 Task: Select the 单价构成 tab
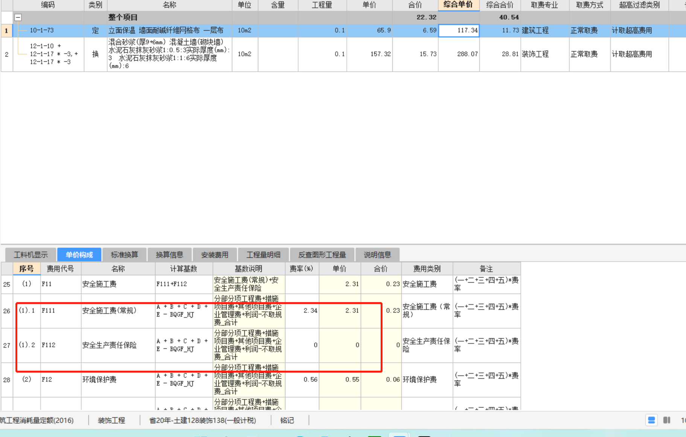click(x=79, y=255)
